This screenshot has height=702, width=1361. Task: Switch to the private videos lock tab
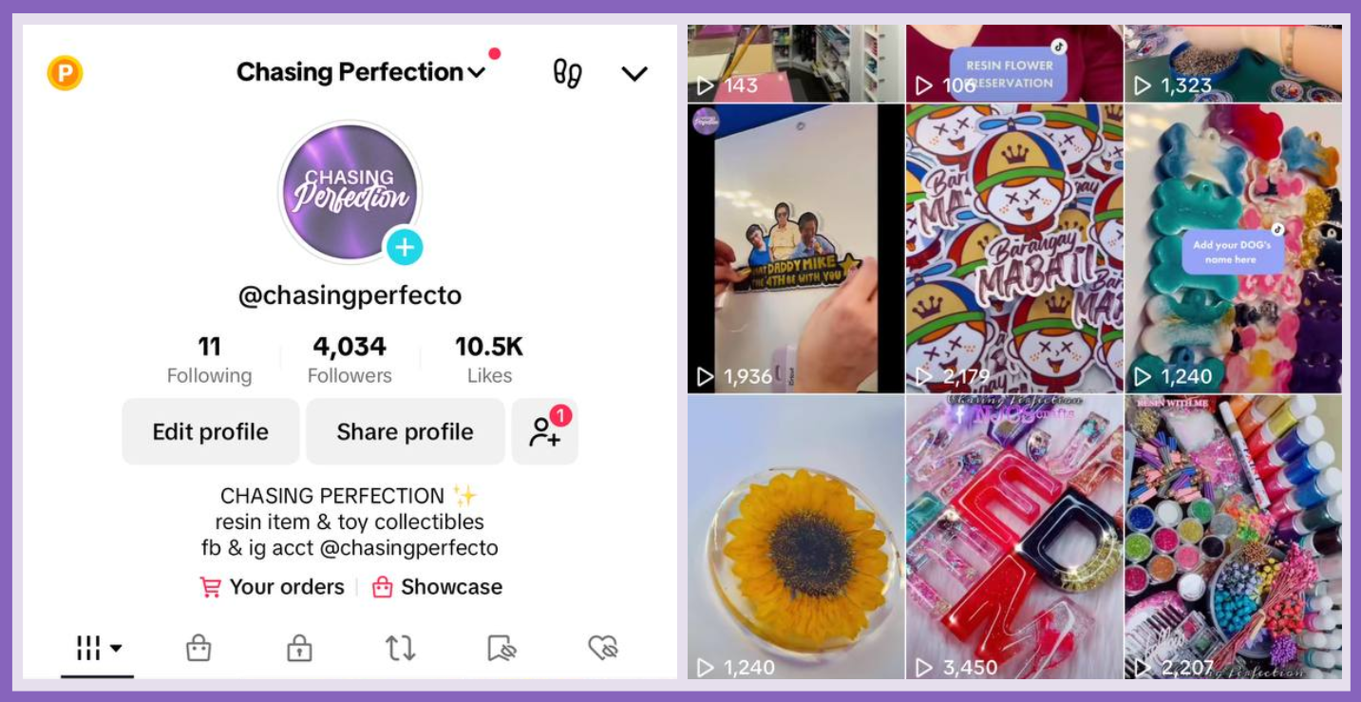pyautogui.click(x=299, y=648)
